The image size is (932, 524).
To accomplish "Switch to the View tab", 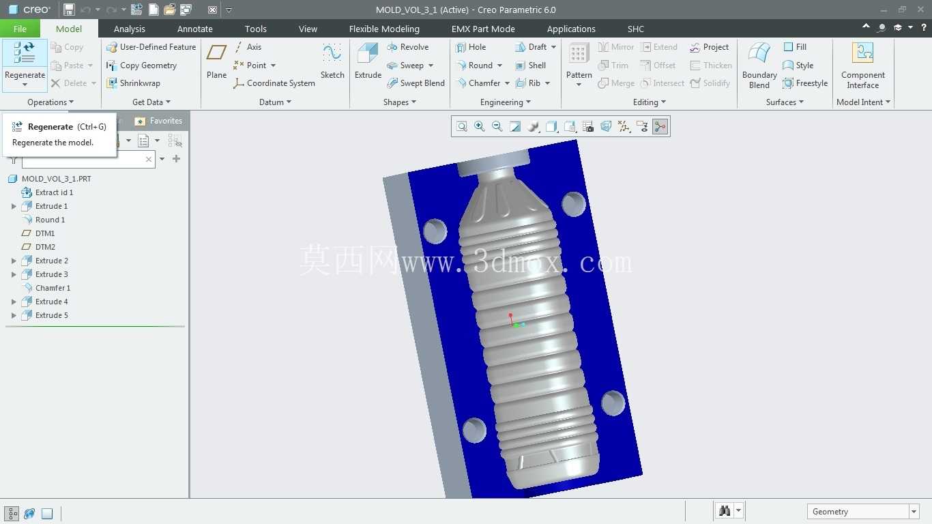I will point(308,29).
